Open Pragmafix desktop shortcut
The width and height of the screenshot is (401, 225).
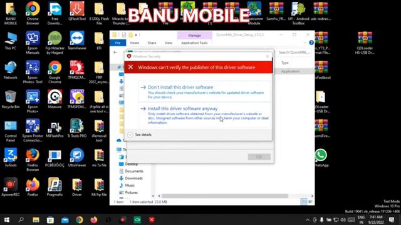55,187
